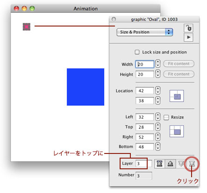Open the Size & Position dropdown
This screenshot has width=207, height=193.
pyautogui.click(x=144, y=32)
